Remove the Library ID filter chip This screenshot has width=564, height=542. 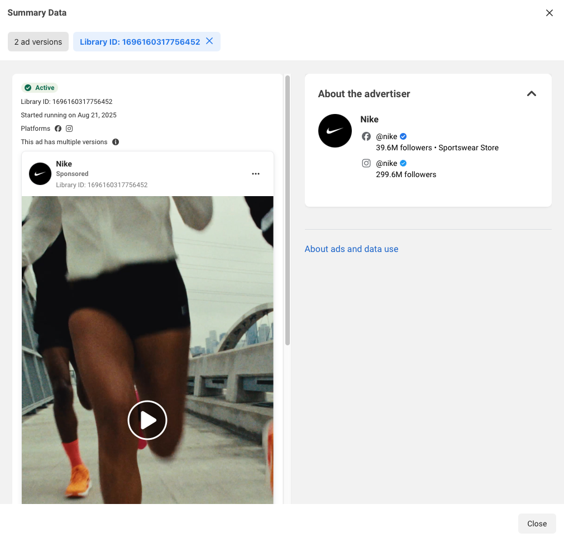point(209,41)
